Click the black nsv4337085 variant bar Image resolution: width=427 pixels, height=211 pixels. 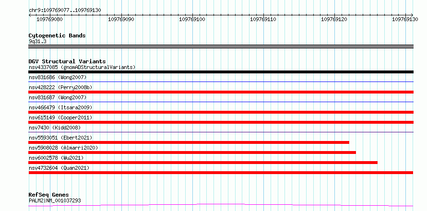tap(221, 72)
